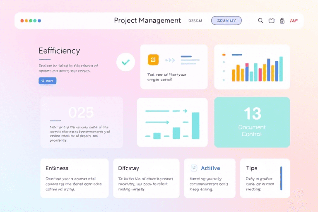The image size is (318, 212).
Task: Open the folder icon in header
Action: click(272, 21)
